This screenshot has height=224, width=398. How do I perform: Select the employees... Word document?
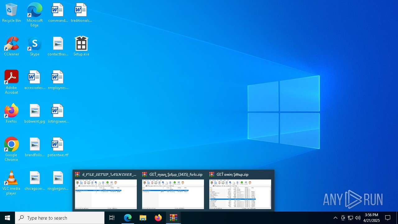[58, 80]
